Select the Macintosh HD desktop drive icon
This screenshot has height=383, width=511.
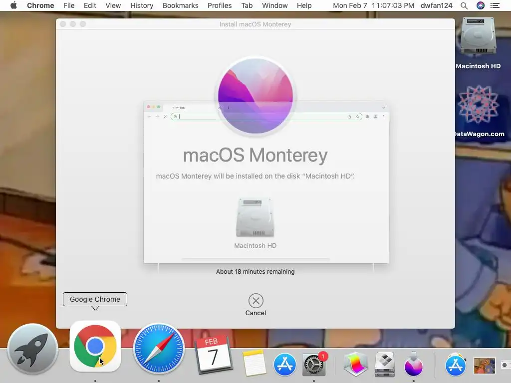(x=478, y=36)
